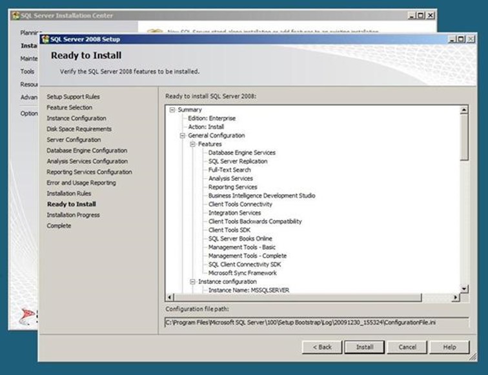Click the vertical scrollbar thumb in summary
488x375 pixels.
463,137
